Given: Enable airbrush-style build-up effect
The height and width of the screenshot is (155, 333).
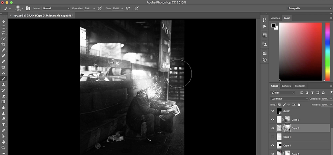Looking at the screenshot, I should [x=128, y=8].
